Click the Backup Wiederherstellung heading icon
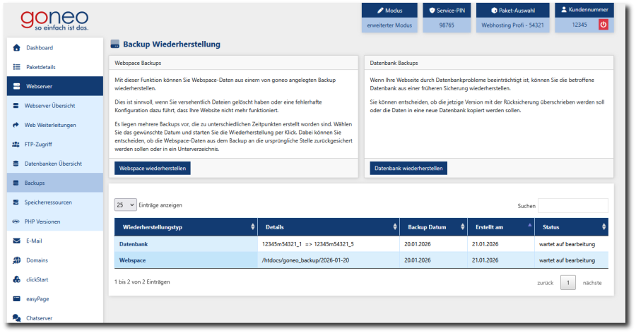636x333 pixels. pos(114,44)
